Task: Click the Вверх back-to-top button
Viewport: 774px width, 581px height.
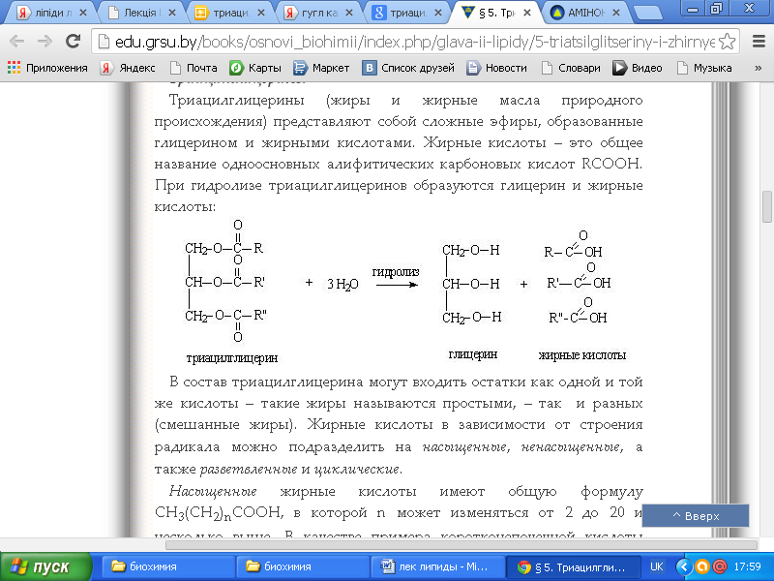Action: tap(696, 516)
